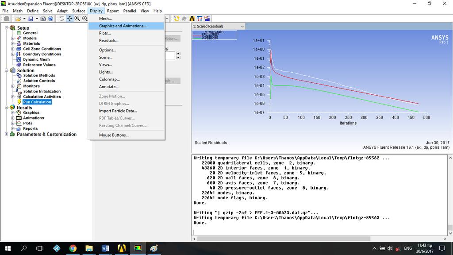
Task: Click the console horizontal scrollbar thumb
Action: click(x=284, y=239)
